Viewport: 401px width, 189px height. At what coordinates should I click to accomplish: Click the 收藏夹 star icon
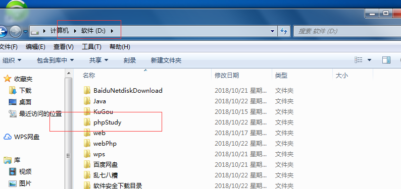pyautogui.click(x=8, y=79)
